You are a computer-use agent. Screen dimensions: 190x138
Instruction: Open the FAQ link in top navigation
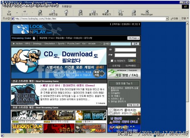(51, 38)
